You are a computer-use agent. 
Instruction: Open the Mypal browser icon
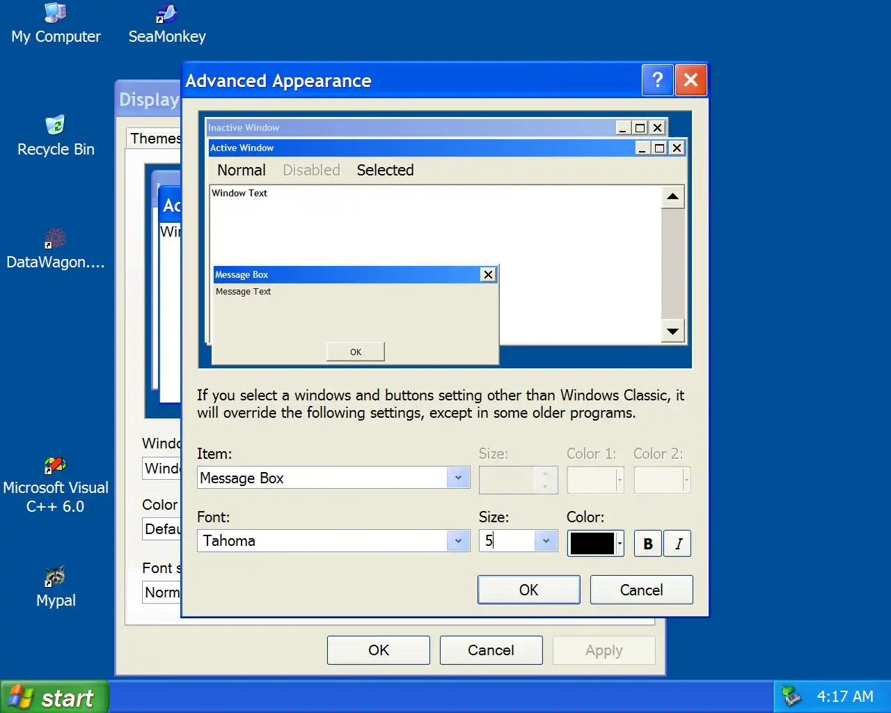click(56, 588)
